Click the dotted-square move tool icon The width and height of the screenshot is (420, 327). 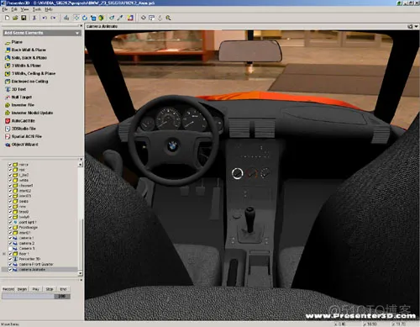click(x=76, y=18)
